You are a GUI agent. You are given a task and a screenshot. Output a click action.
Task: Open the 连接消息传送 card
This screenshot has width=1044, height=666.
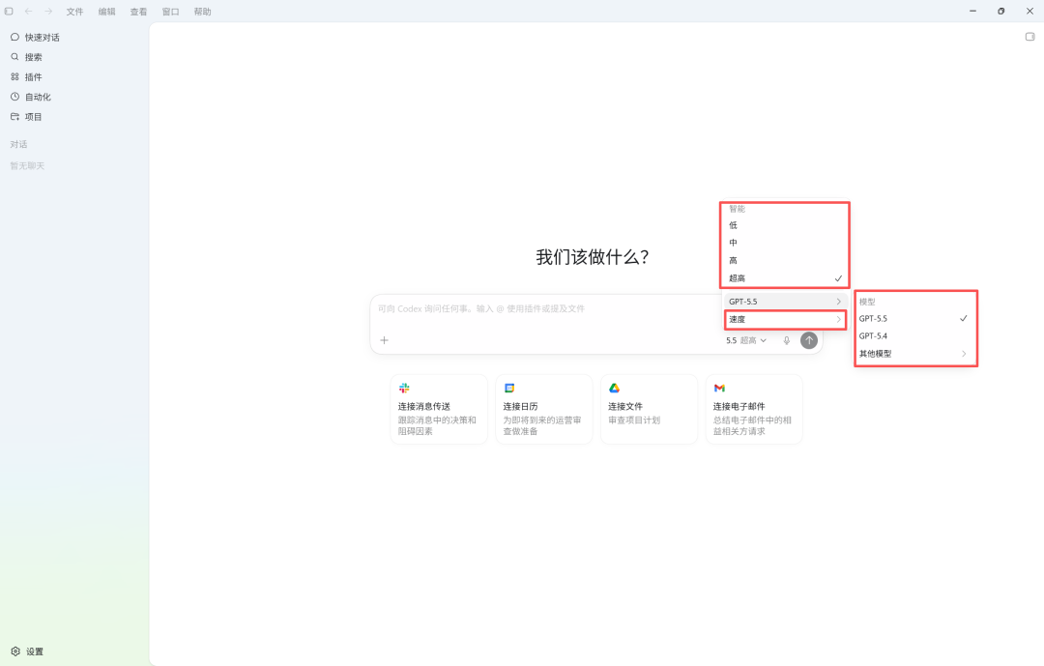[439, 409]
